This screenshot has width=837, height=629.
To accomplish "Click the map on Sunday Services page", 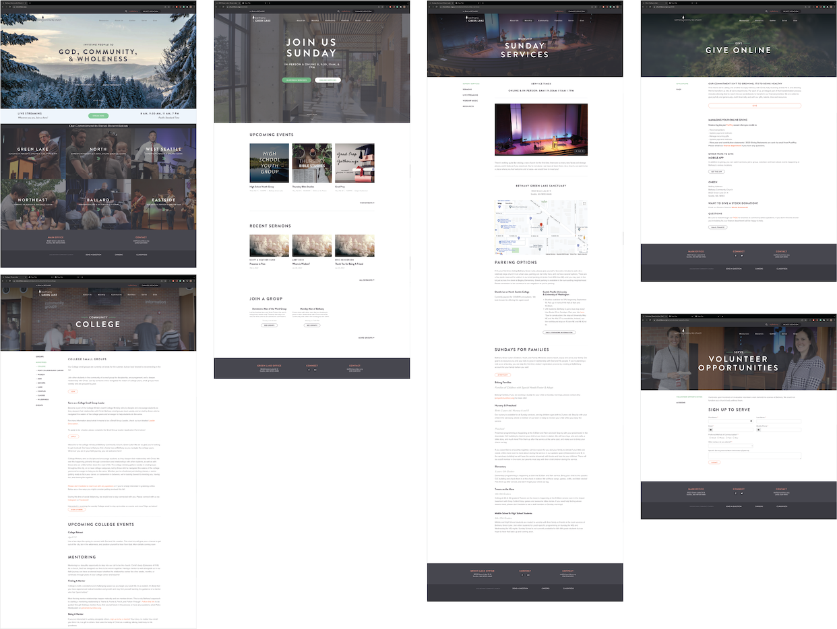I will pyautogui.click(x=541, y=228).
